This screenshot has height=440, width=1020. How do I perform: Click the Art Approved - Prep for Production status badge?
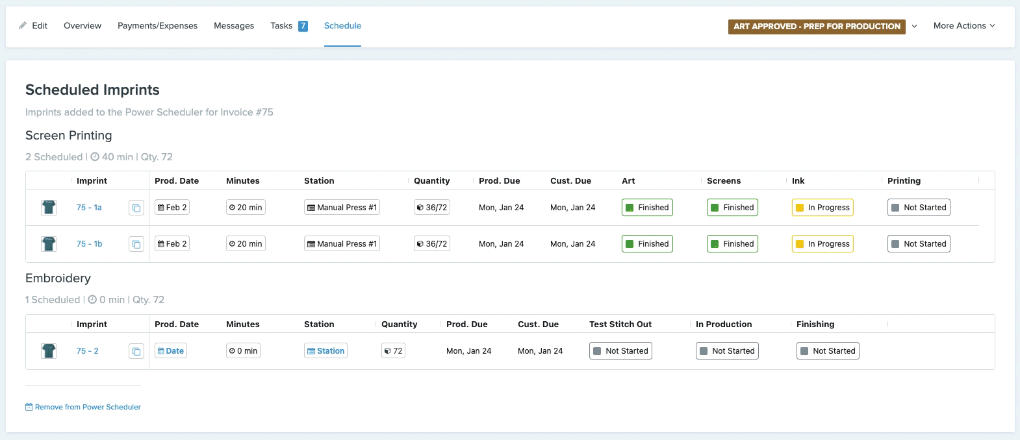817,27
